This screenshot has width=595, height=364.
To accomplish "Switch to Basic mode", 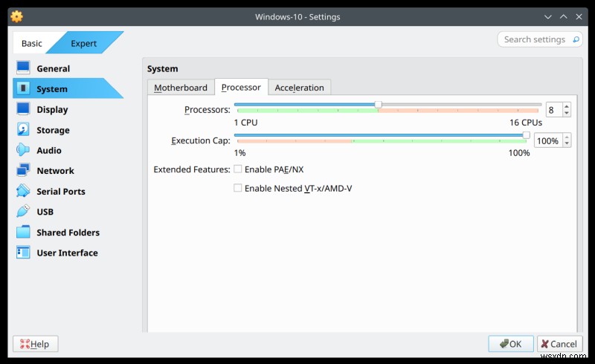I will pos(31,43).
